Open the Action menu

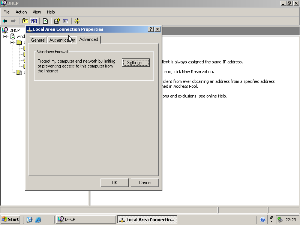21,12
